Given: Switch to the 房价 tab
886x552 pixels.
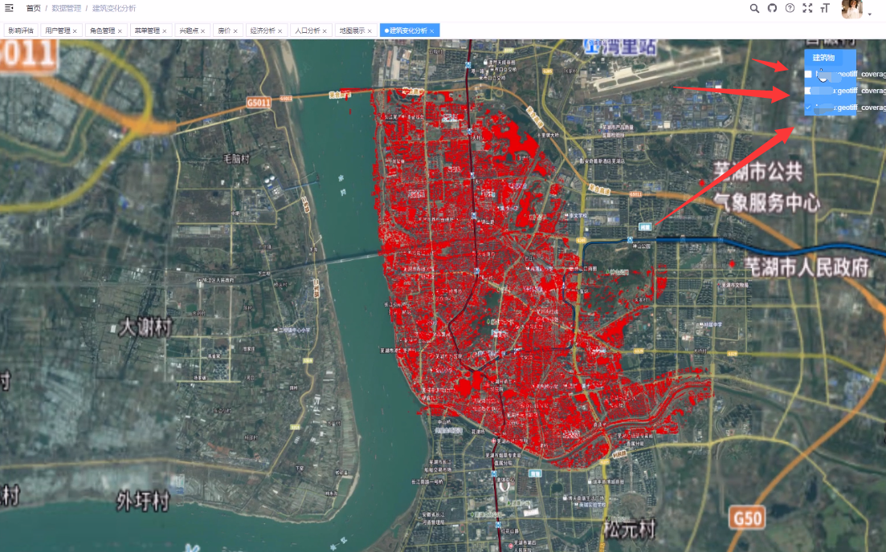Looking at the screenshot, I should [223, 30].
